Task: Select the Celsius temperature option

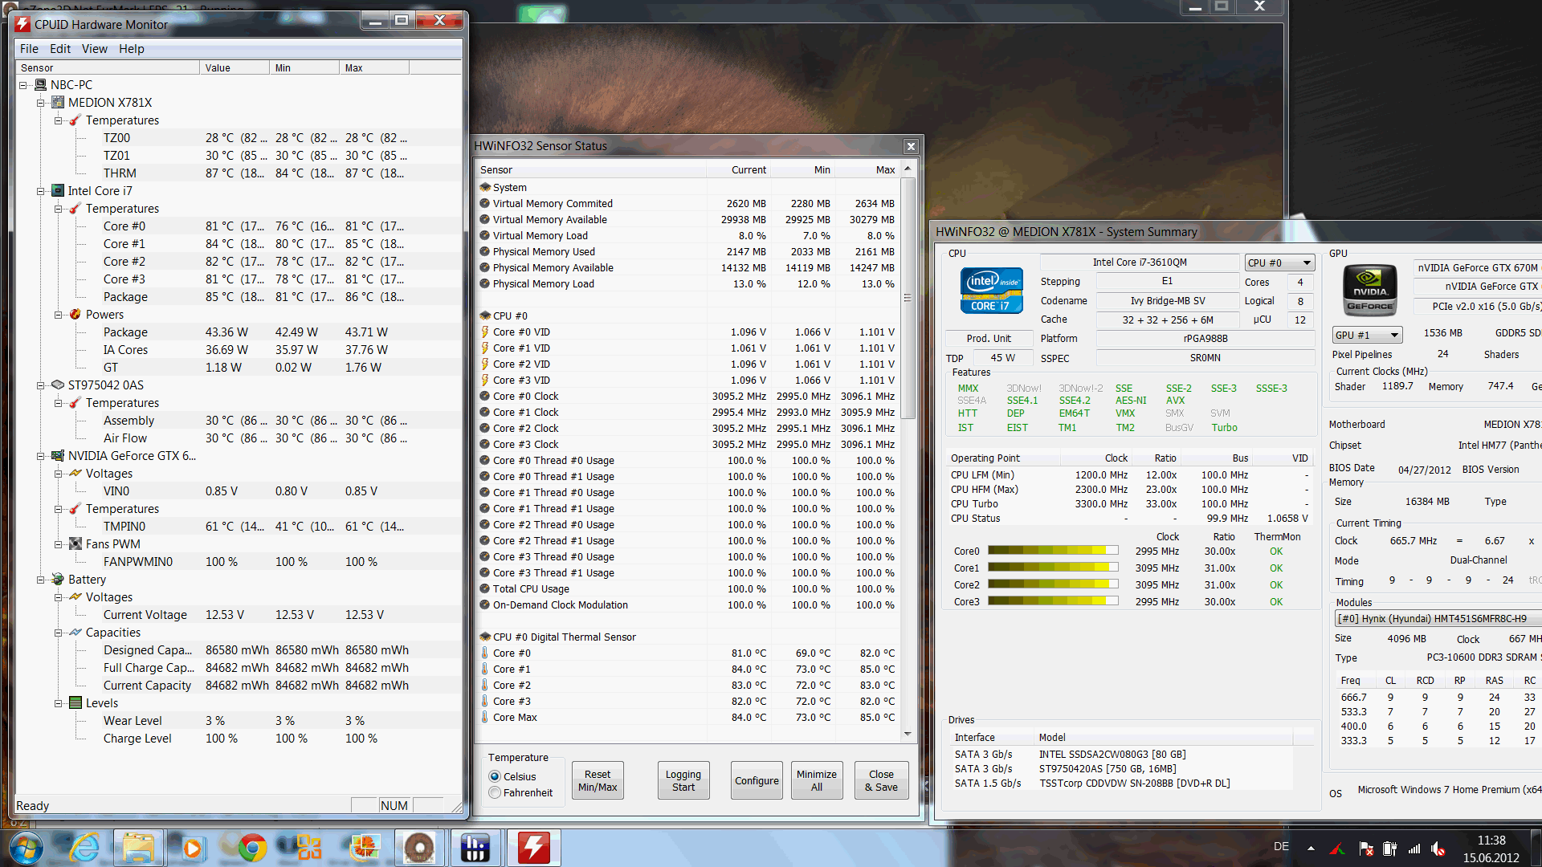Action: [x=496, y=776]
